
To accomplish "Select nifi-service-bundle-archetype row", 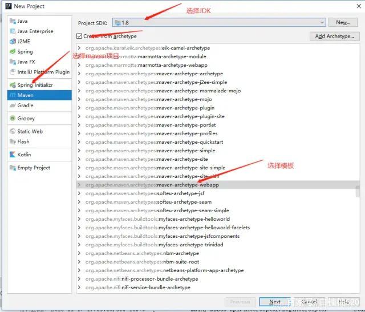I will (218, 287).
